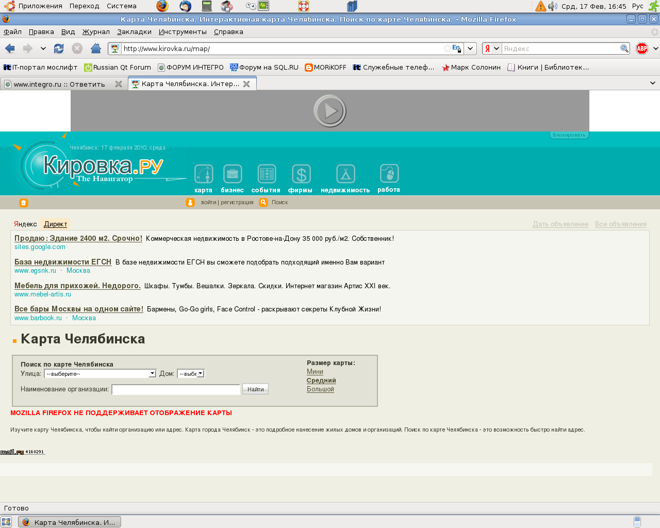Open the 'бизнес' briefcase icon

point(233,174)
